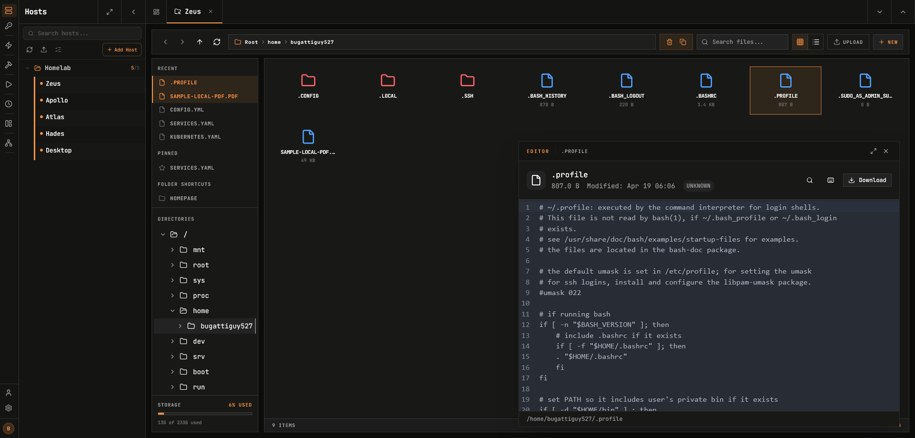Open the settings gear icon
This screenshot has height=438, width=915.
(9, 408)
